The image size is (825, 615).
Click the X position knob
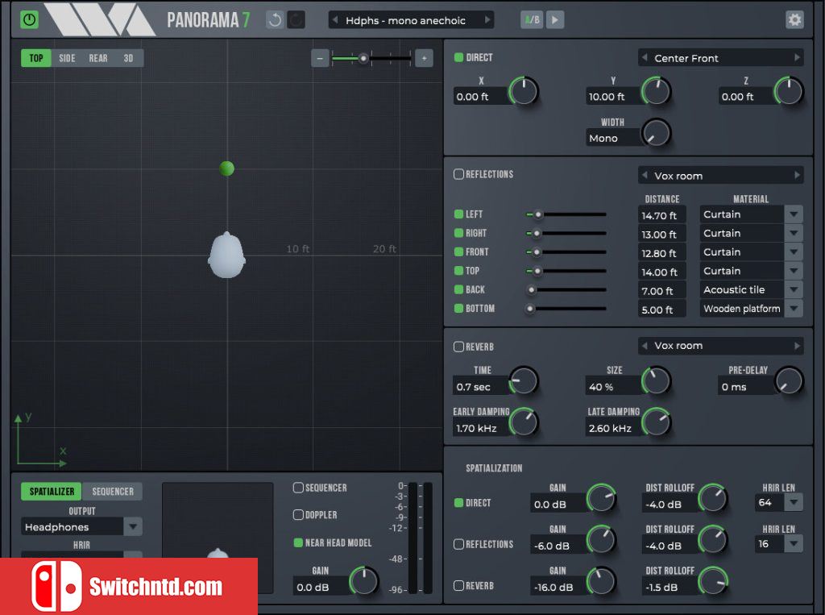tap(524, 91)
